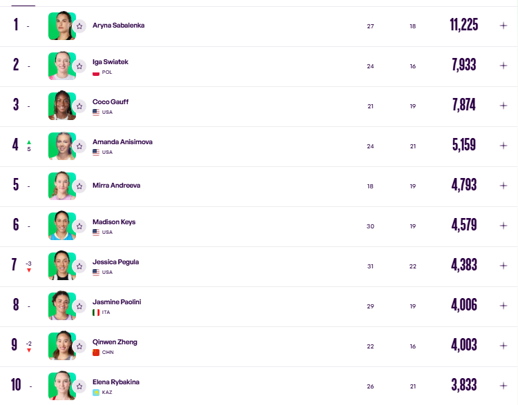518x405 pixels.
Task: Mark Coco Gauff as favorite
Action: 79,106
